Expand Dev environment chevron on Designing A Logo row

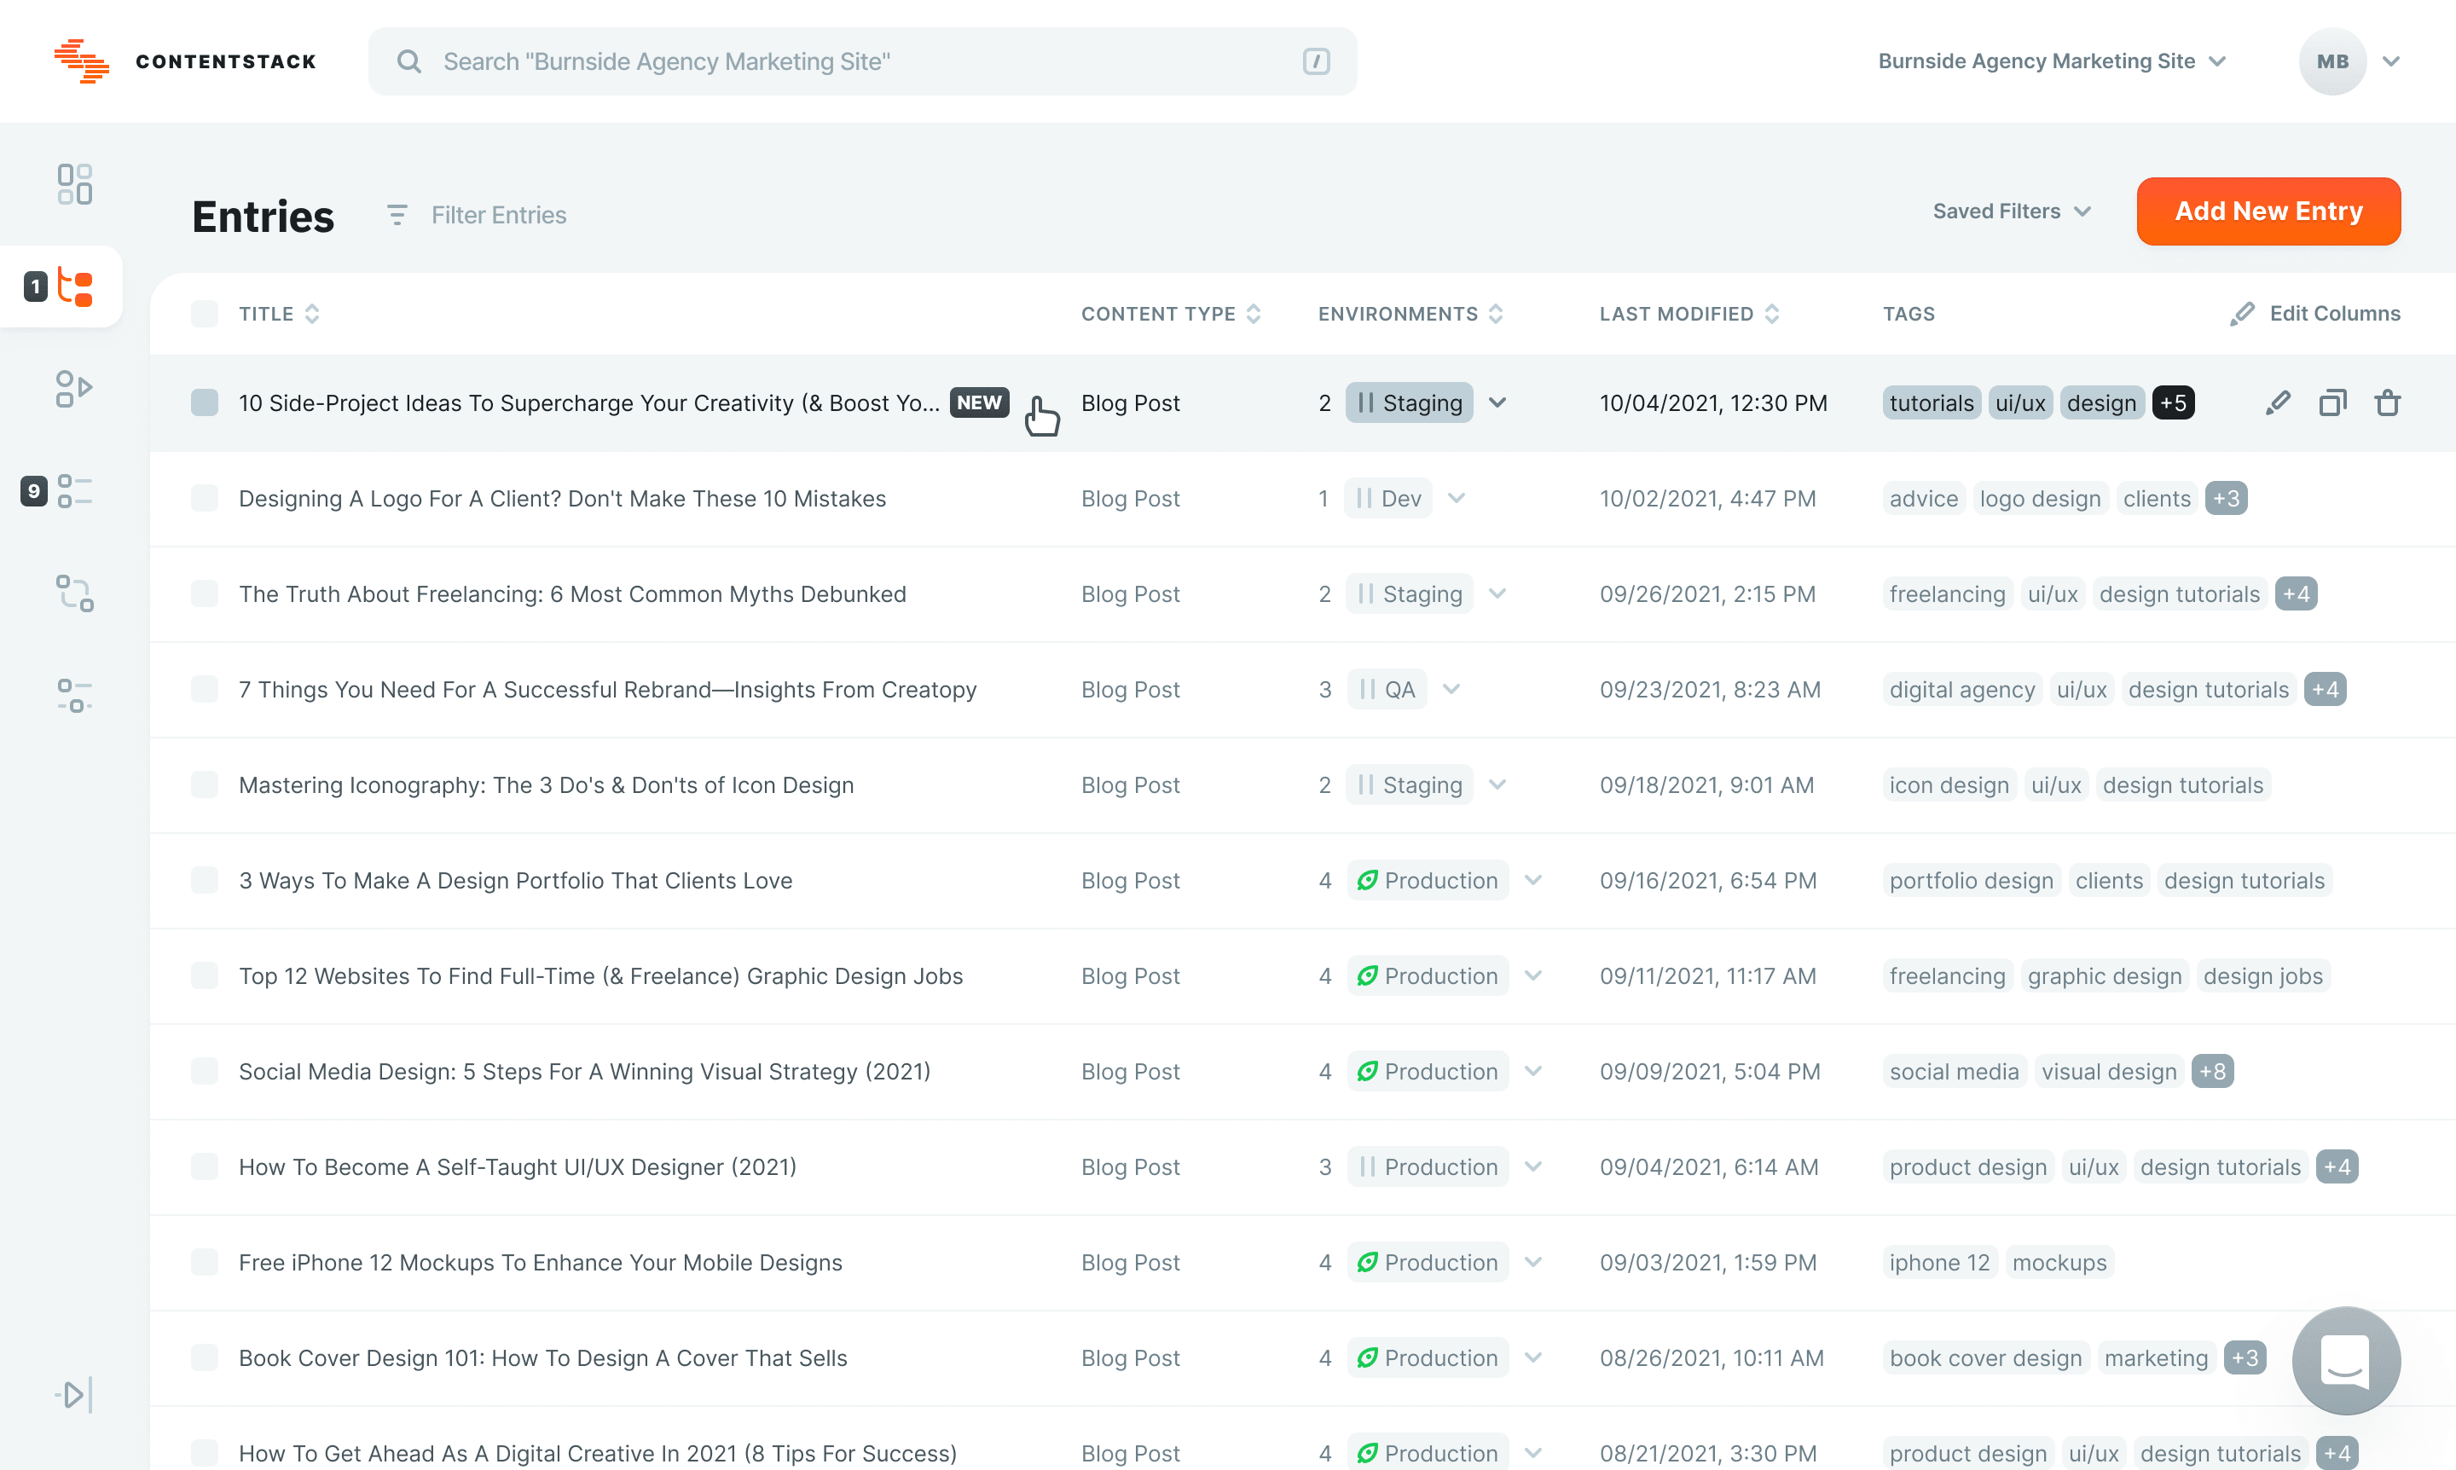(1456, 498)
